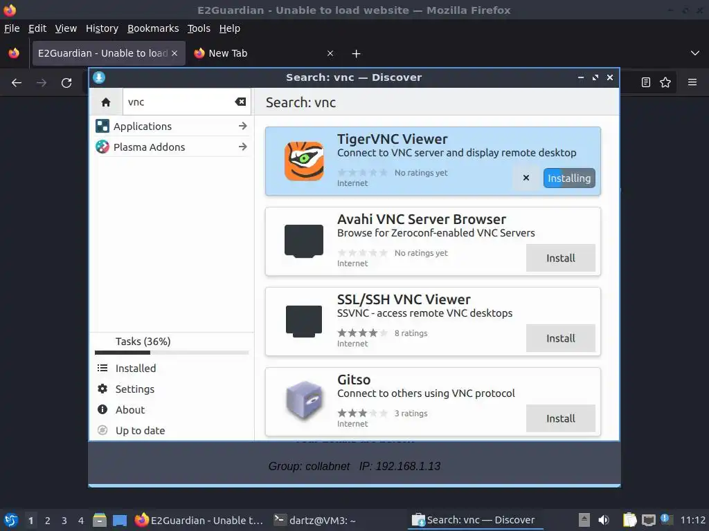Open Firefox Edit menu
This screenshot has height=531, width=709.
click(37, 28)
